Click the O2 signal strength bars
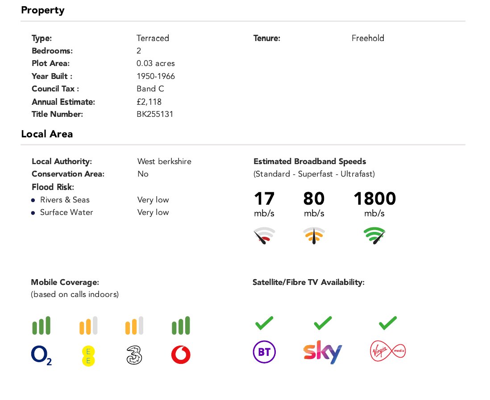Image resolution: width=490 pixels, height=400 pixels. pyautogui.click(x=41, y=326)
